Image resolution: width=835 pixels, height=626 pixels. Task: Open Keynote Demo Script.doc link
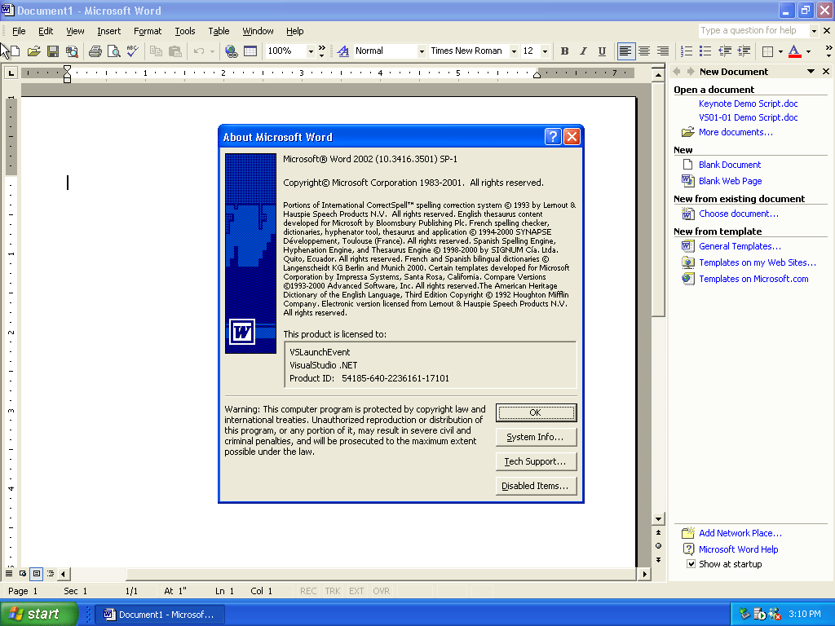[749, 104]
